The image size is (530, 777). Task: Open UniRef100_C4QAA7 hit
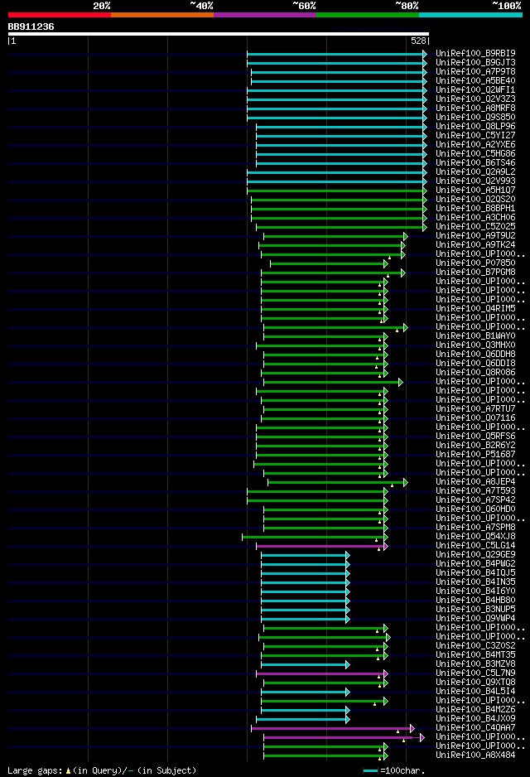(x=475, y=727)
